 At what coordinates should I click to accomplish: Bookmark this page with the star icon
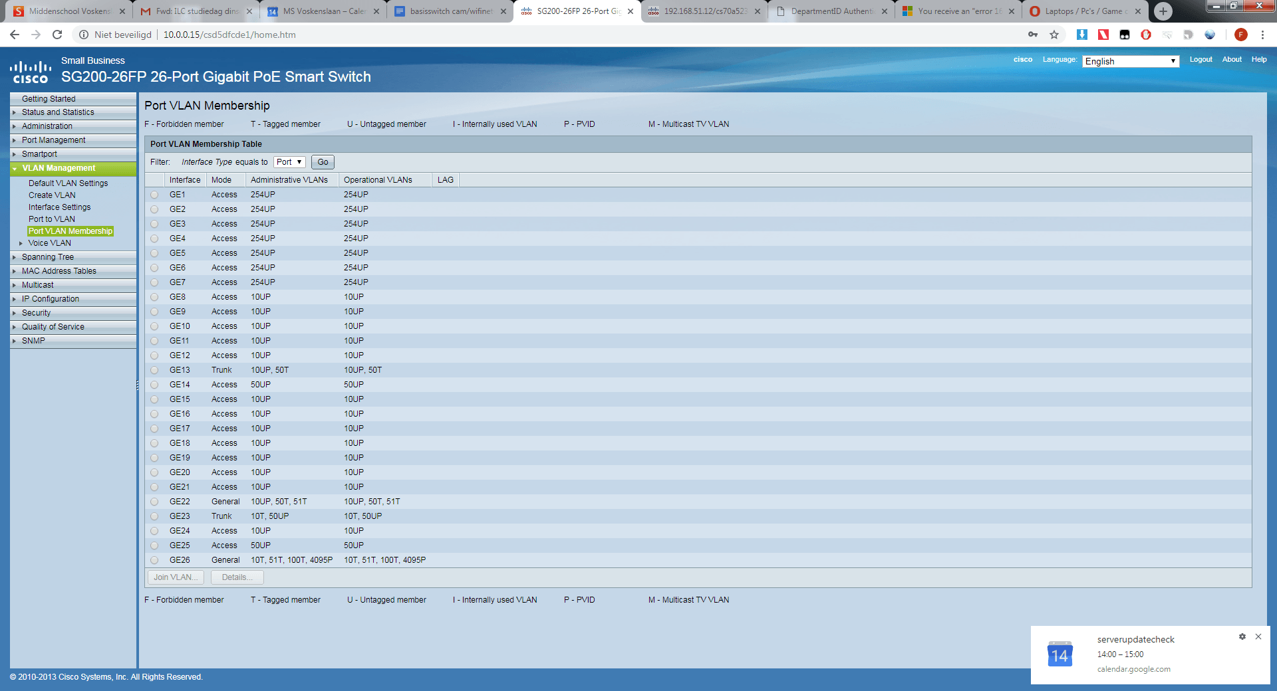pos(1054,35)
